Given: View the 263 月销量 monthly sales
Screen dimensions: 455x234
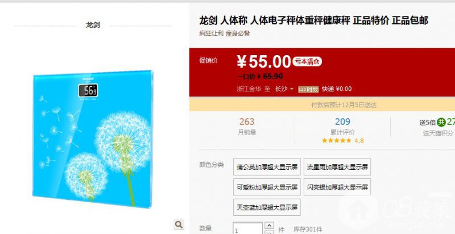Looking at the screenshot, I should click(247, 127).
